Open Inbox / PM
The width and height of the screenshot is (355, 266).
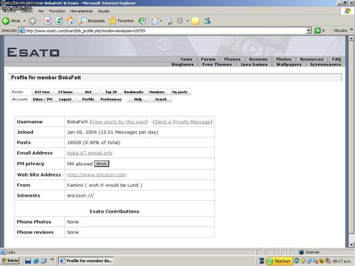(x=42, y=99)
